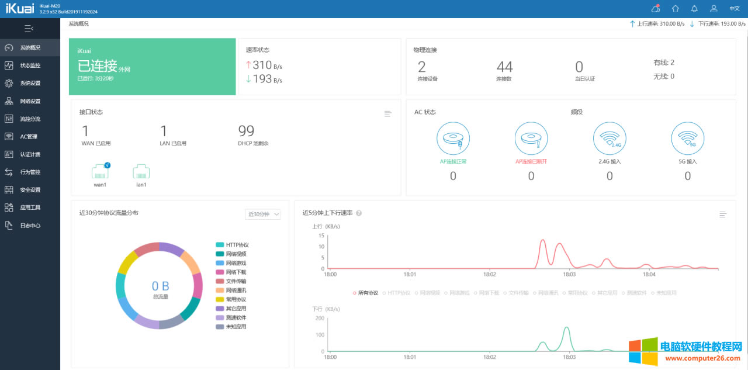Toggle the 所有协议 legend item
The width and height of the screenshot is (748, 370).
click(x=368, y=292)
